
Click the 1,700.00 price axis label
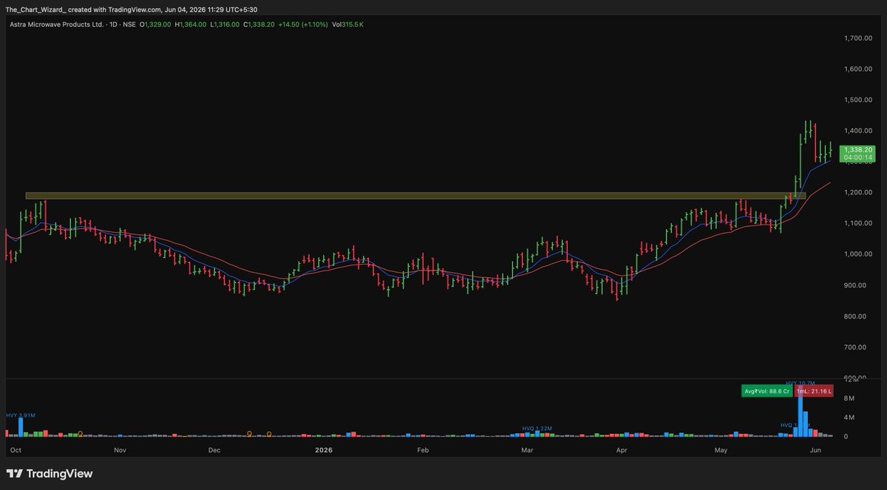point(857,38)
